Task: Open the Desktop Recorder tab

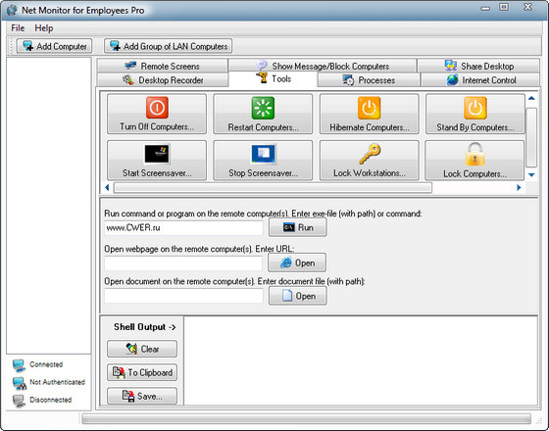Action: coord(162,80)
